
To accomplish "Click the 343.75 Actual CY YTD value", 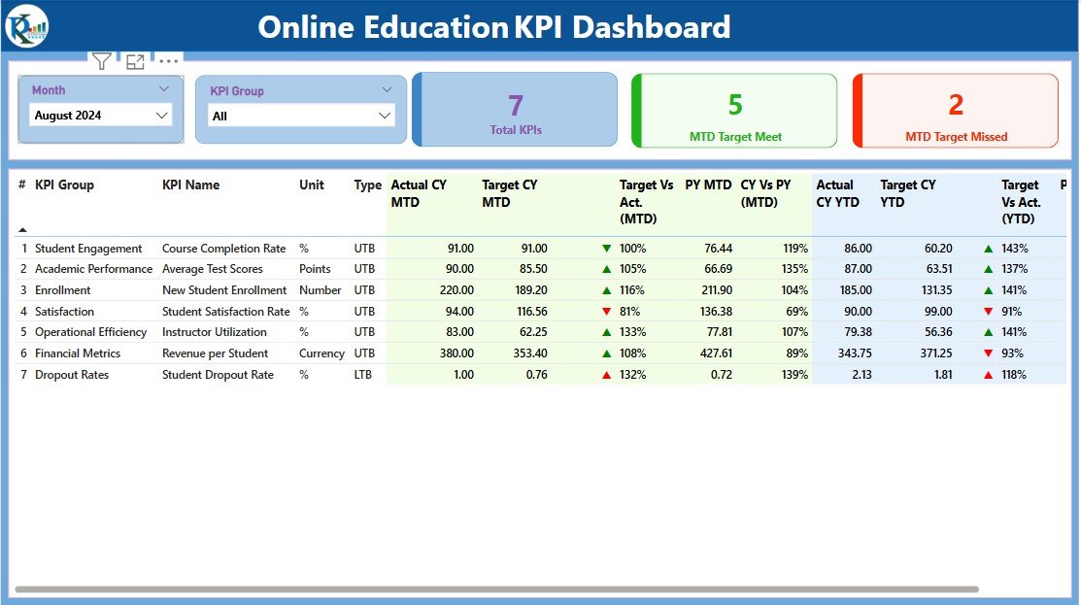I will (855, 353).
